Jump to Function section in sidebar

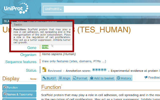[x=12, y=87]
